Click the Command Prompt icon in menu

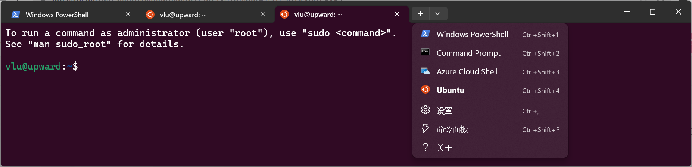(x=425, y=52)
